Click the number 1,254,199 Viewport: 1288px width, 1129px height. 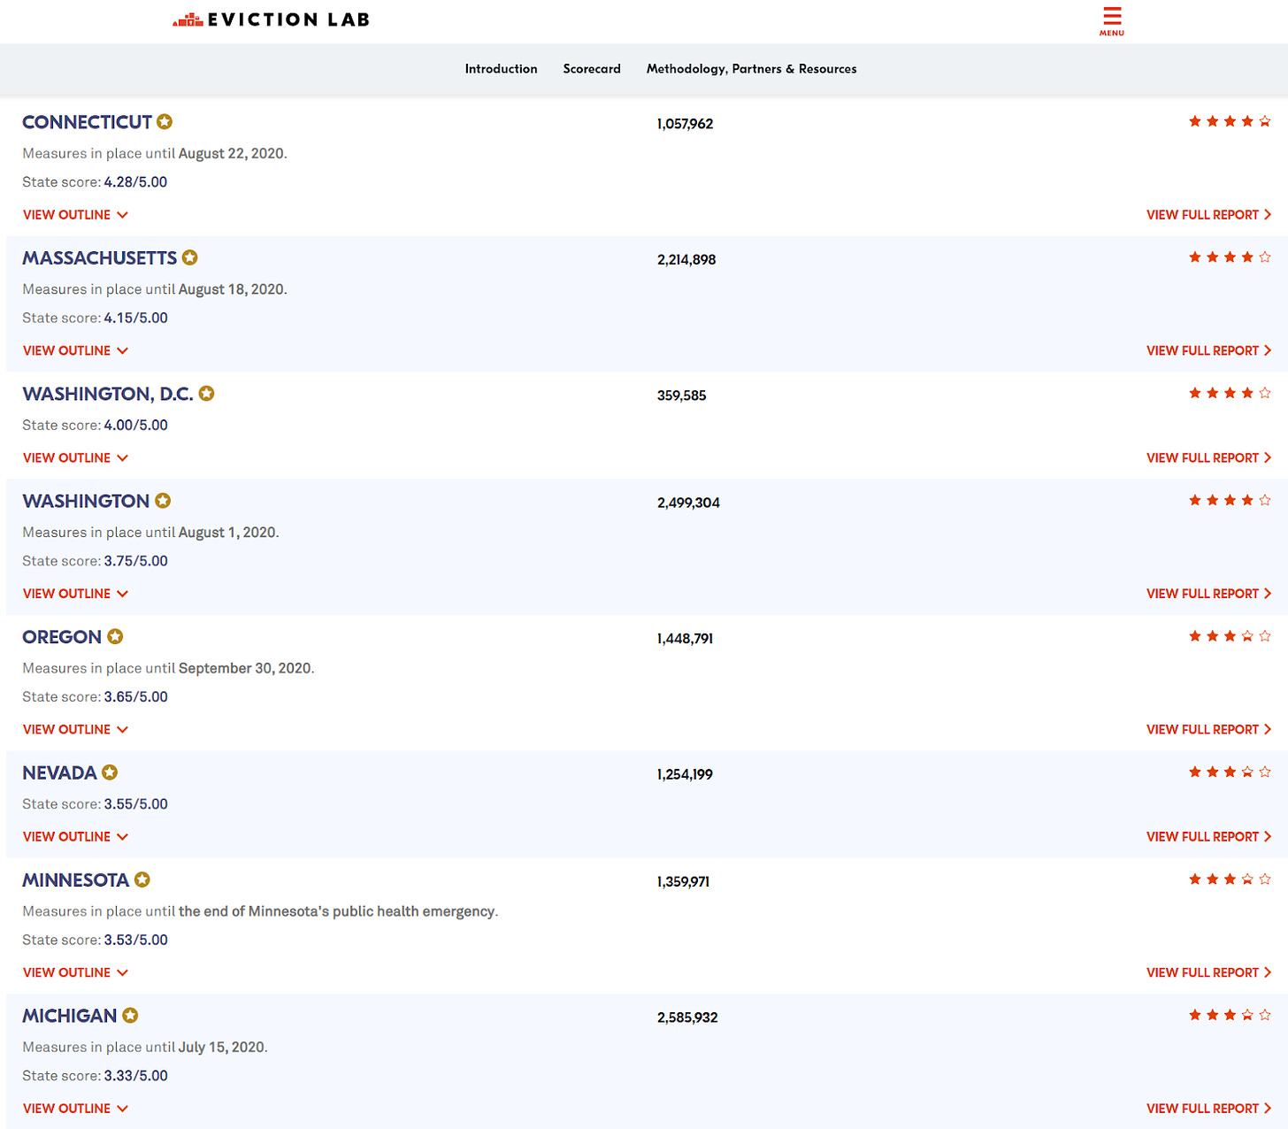(685, 774)
